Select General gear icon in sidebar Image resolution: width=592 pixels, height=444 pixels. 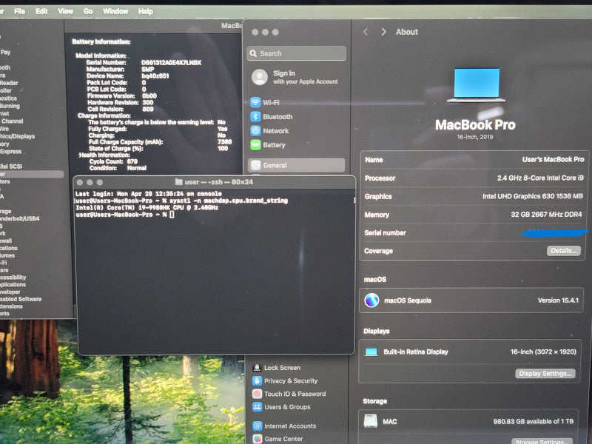tap(256, 165)
